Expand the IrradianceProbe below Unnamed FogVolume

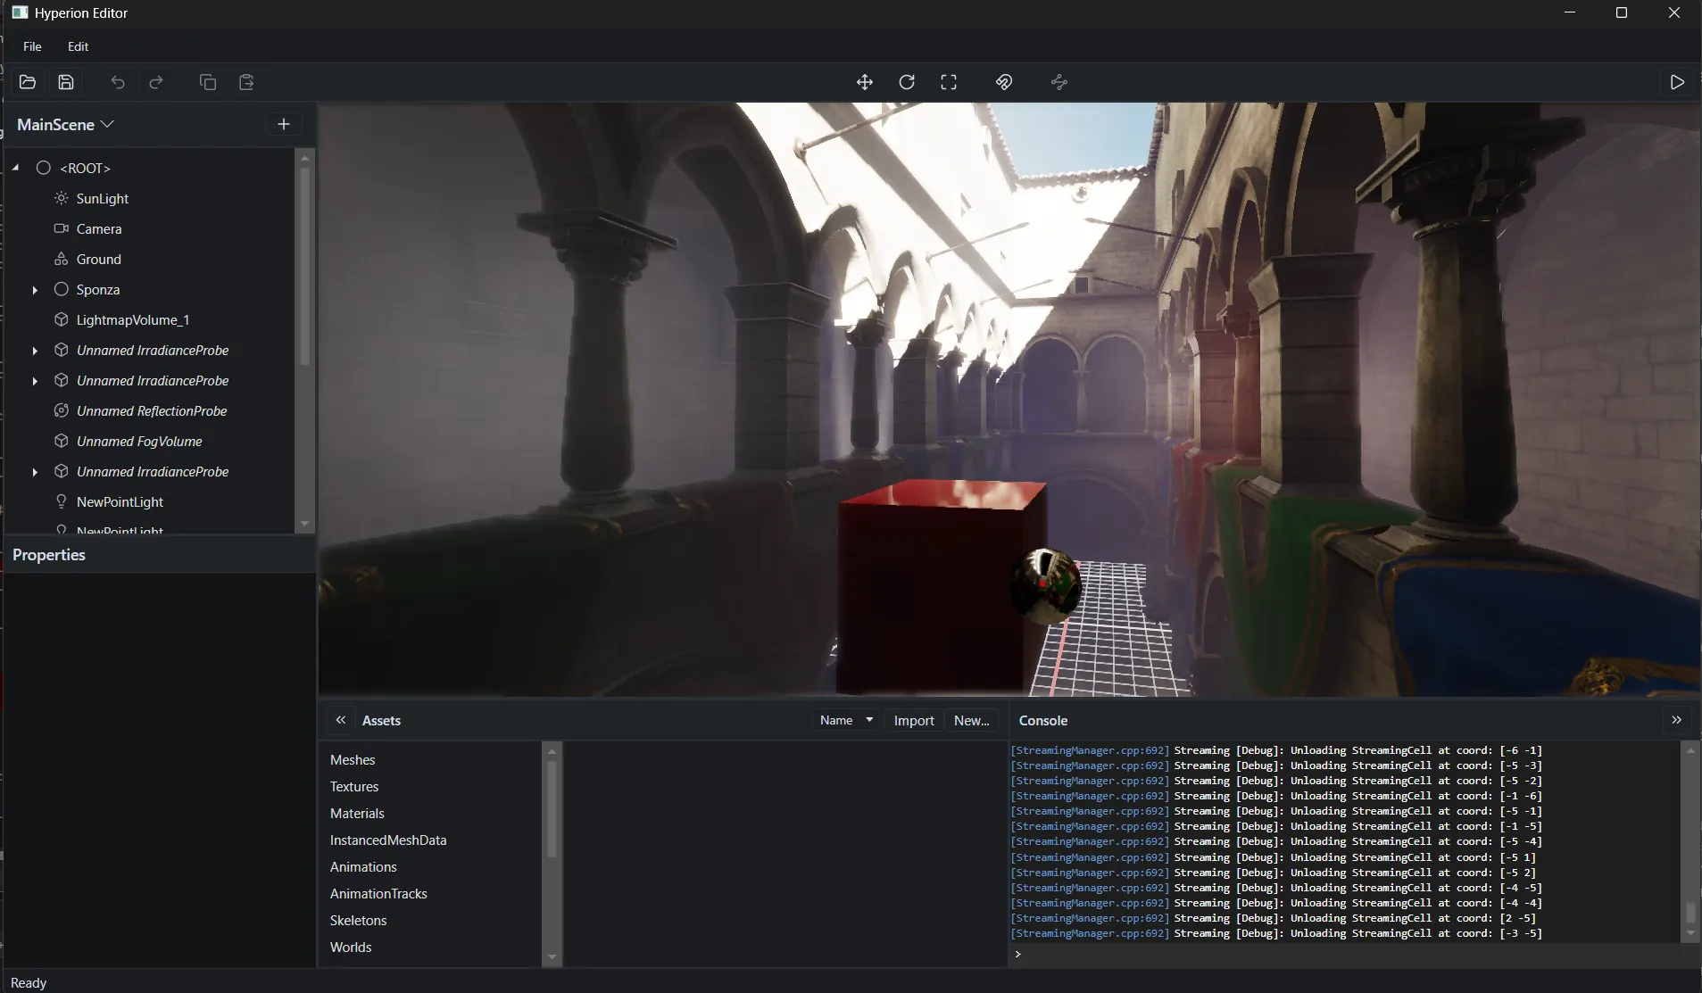(x=35, y=472)
